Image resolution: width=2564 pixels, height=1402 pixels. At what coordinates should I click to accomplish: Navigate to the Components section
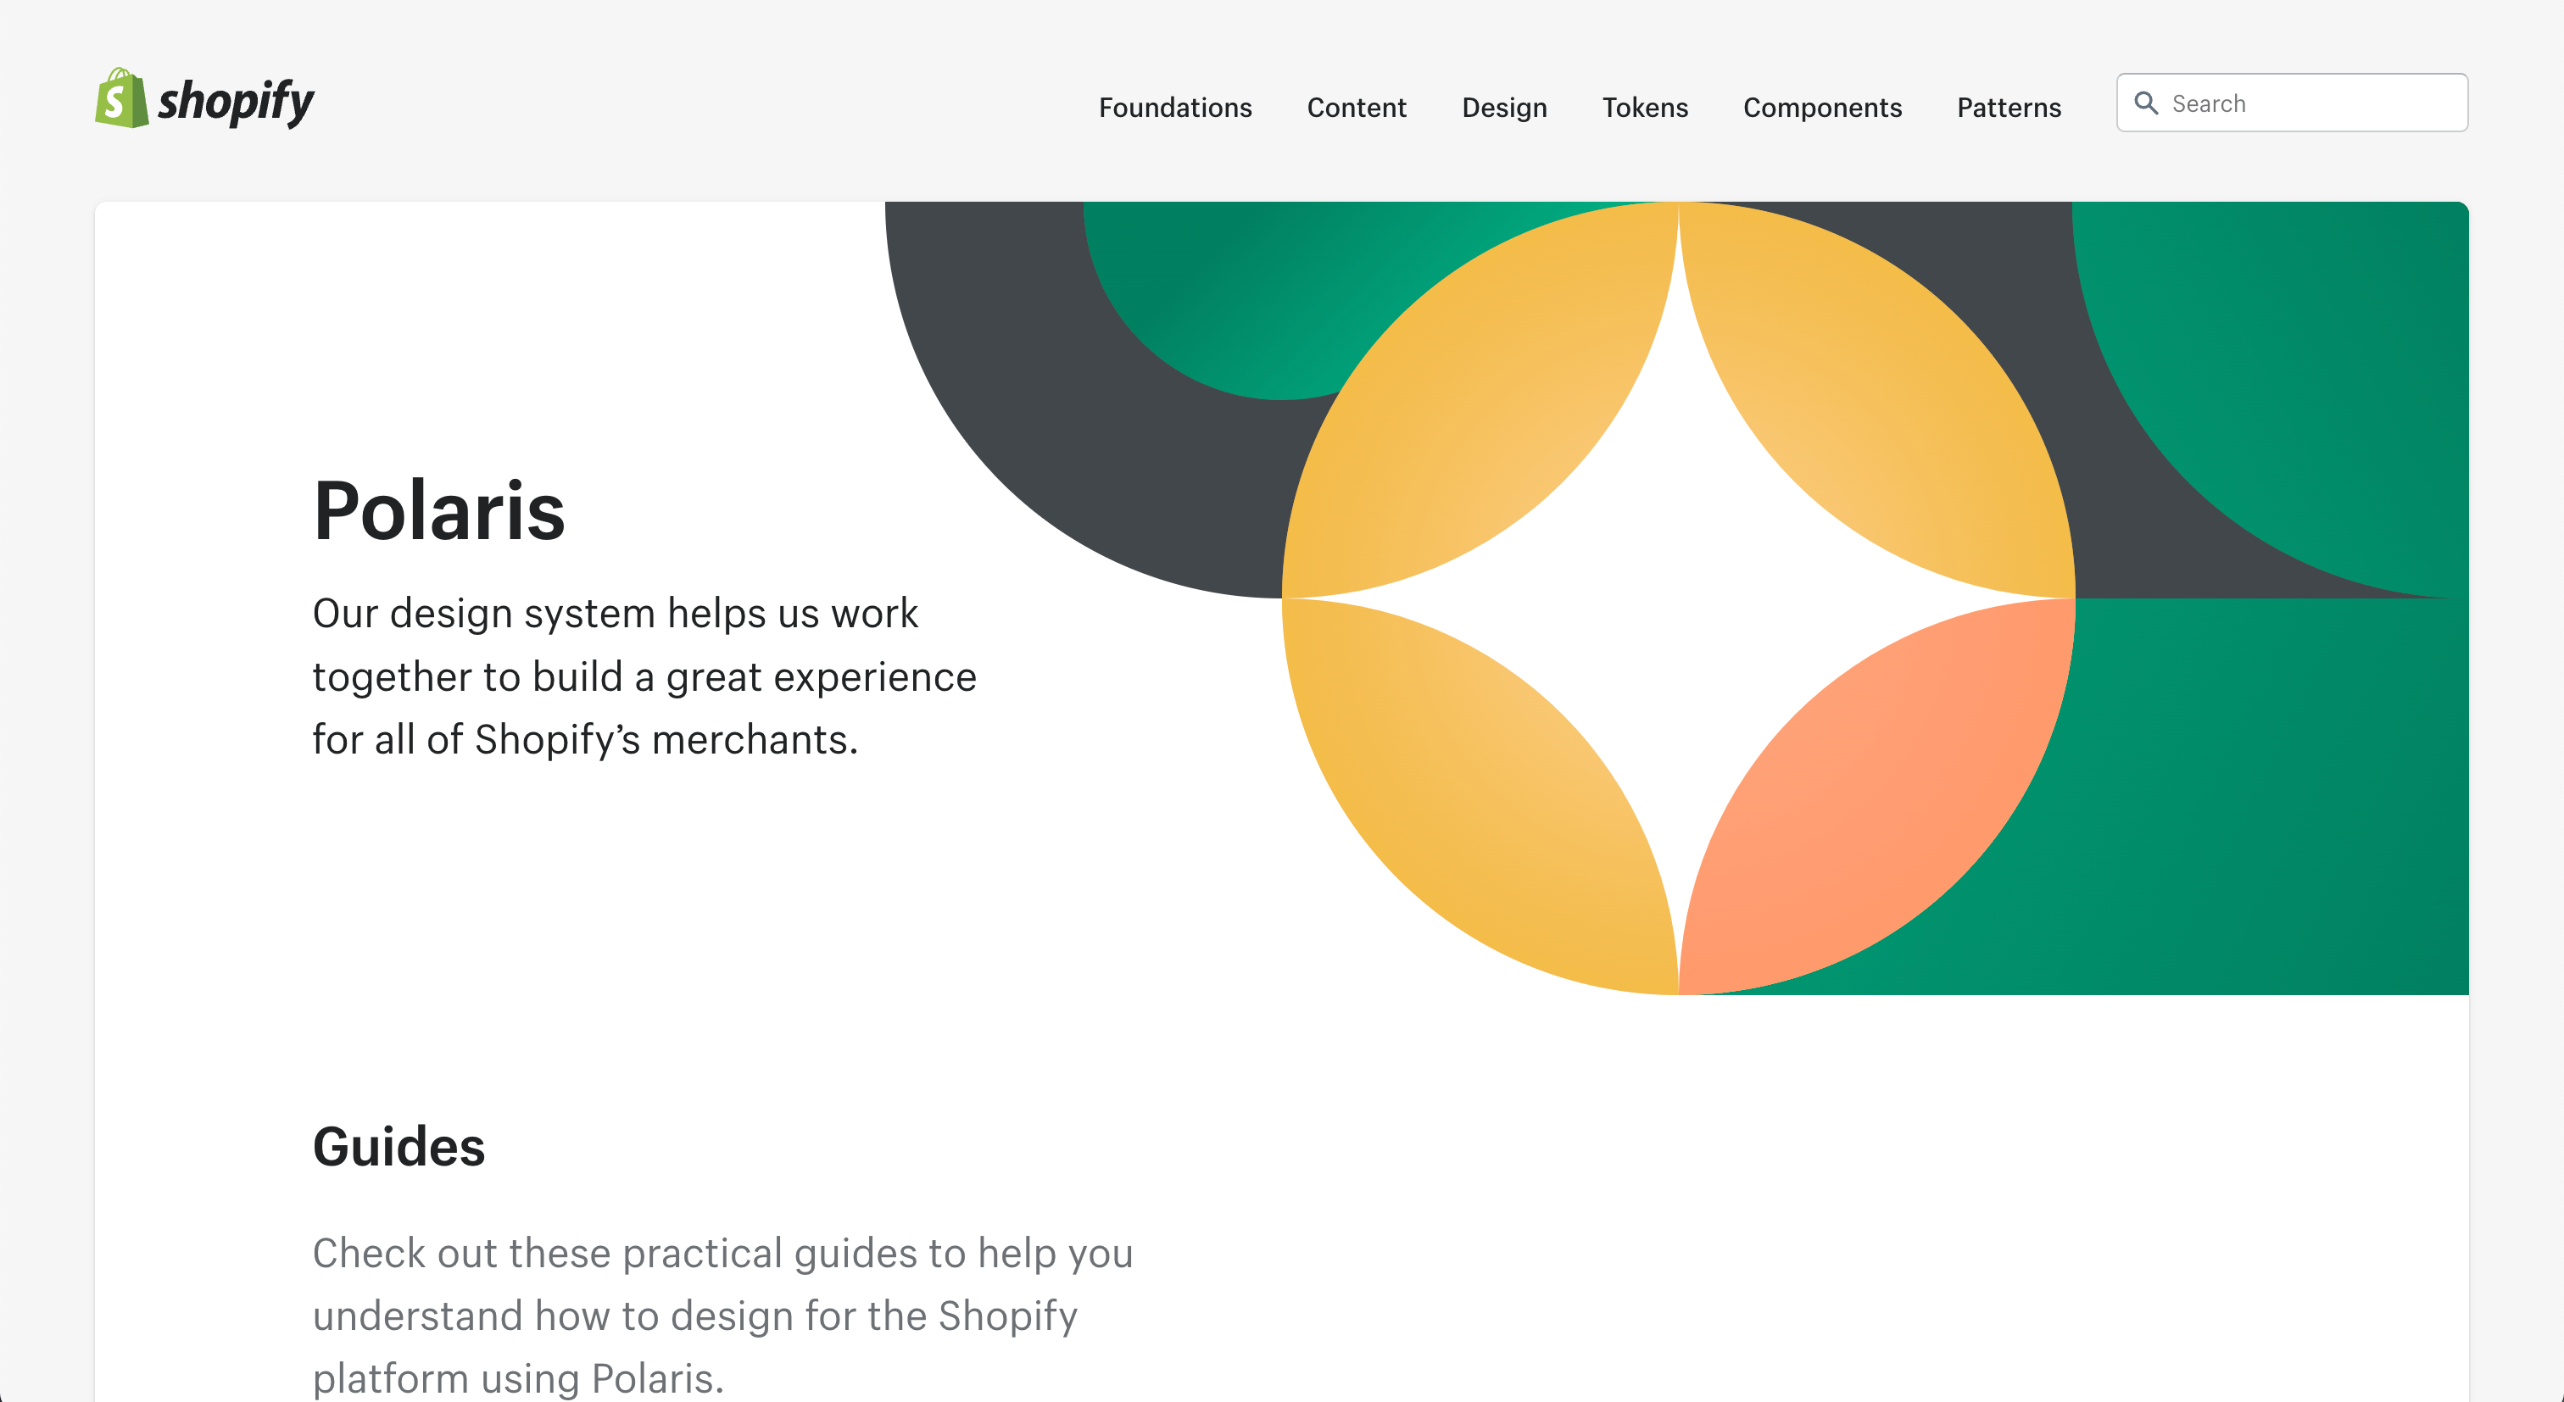coord(1821,108)
